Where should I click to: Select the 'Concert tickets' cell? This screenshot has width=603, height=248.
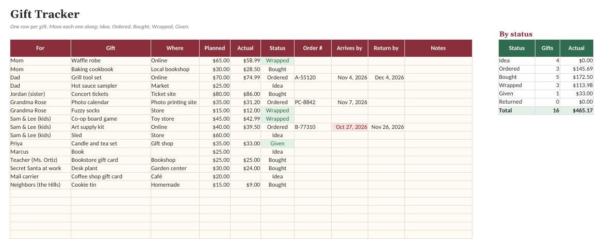click(x=111, y=94)
